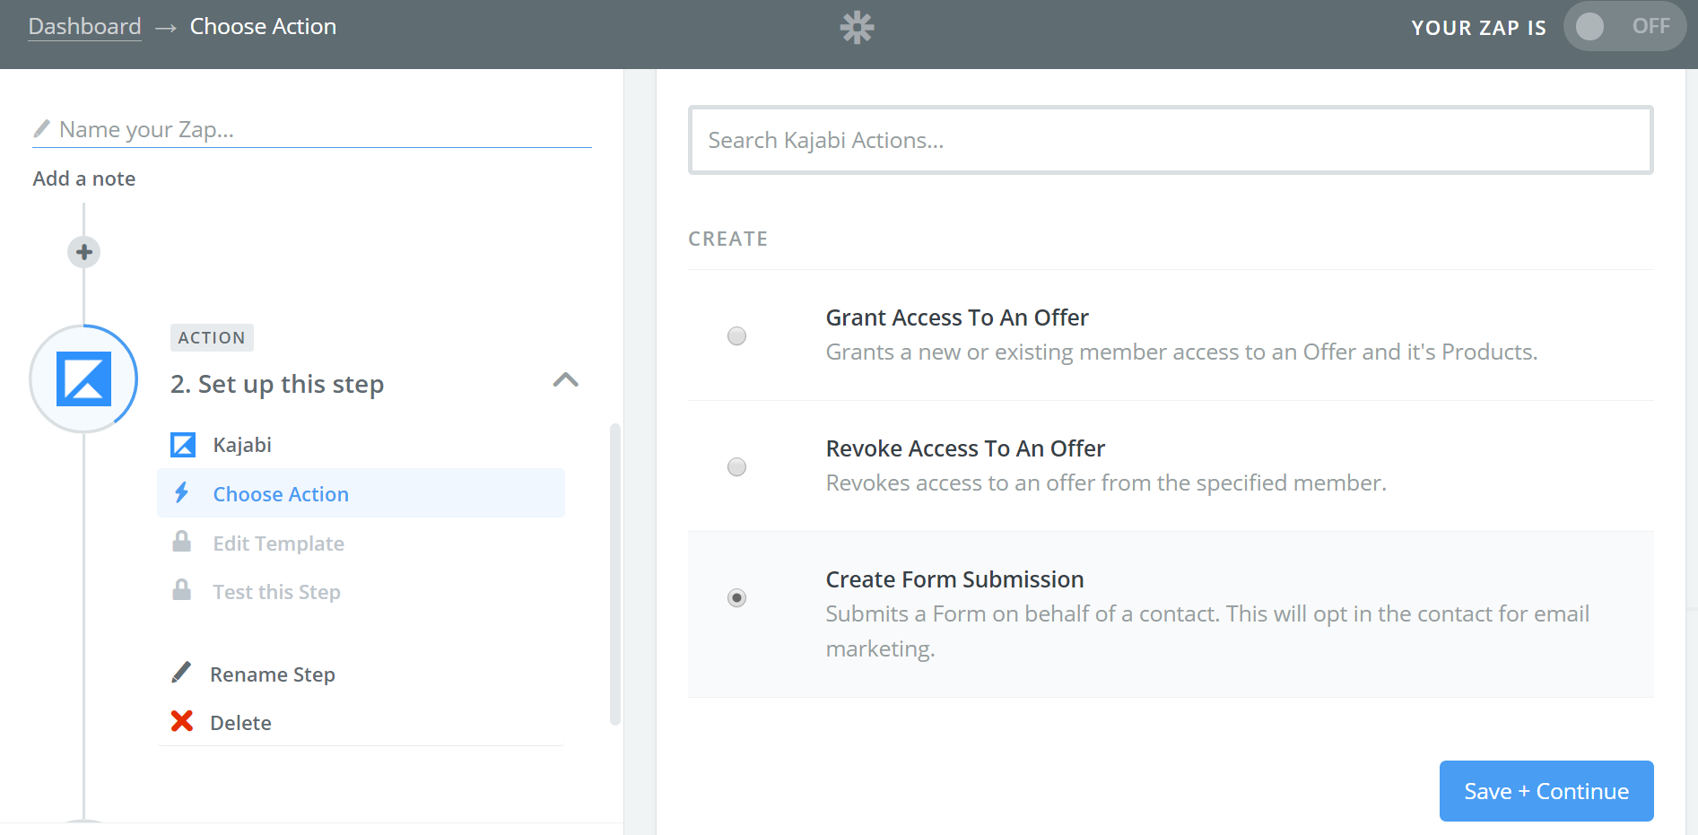Click the red X delete icon
The height and width of the screenshot is (835, 1698).
[x=182, y=721]
